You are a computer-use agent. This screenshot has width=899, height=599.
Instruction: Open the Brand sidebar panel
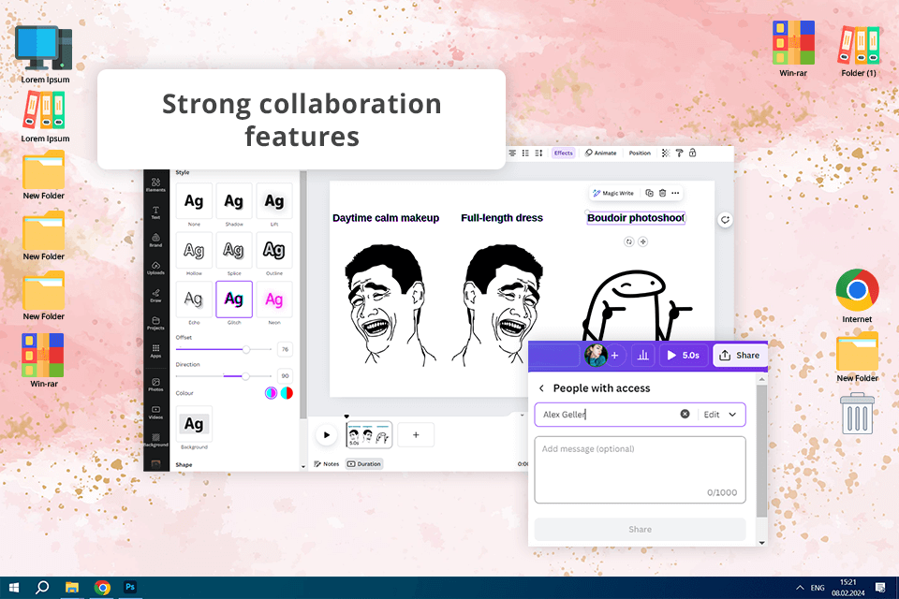[155, 241]
